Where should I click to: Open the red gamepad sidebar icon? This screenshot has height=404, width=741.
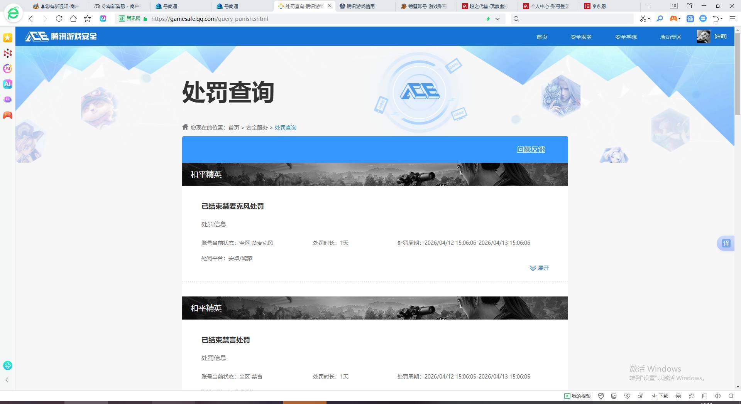click(x=8, y=115)
